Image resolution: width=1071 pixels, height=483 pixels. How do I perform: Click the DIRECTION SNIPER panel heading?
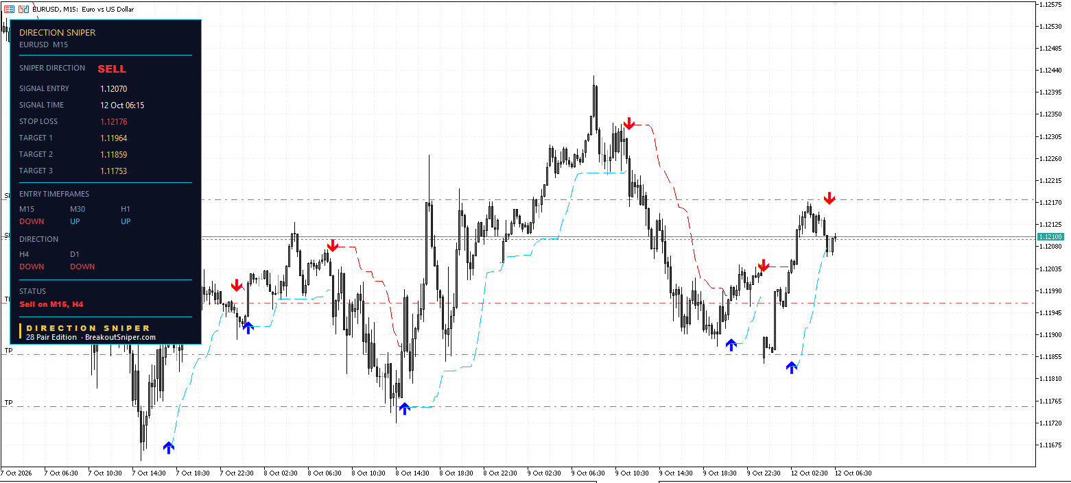click(x=58, y=32)
